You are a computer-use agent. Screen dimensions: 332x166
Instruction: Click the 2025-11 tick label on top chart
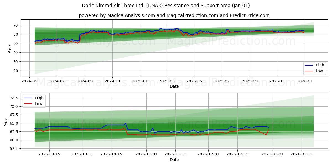(x=277, y=81)
